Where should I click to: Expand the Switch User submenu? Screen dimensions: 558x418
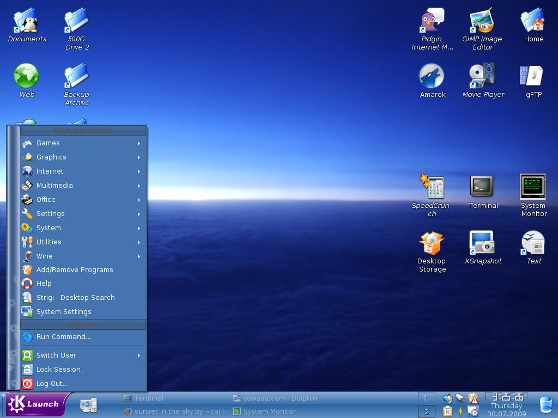pos(56,355)
